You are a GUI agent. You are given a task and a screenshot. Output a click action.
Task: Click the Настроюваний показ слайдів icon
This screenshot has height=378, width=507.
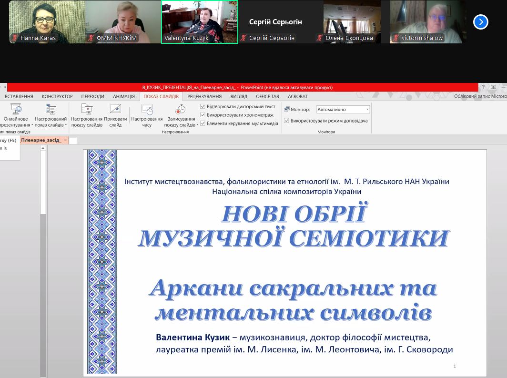[x=51, y=109]
